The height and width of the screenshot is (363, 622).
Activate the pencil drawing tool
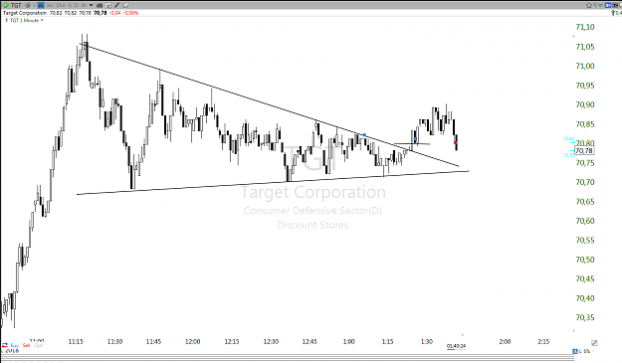click(x=117, y=5)
